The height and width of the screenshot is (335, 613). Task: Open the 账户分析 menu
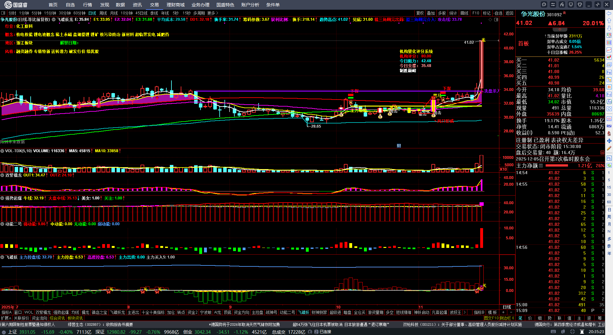pos(250,5)
